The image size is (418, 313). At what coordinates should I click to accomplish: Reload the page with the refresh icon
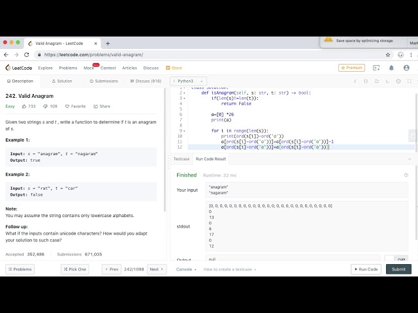point(26,55)
